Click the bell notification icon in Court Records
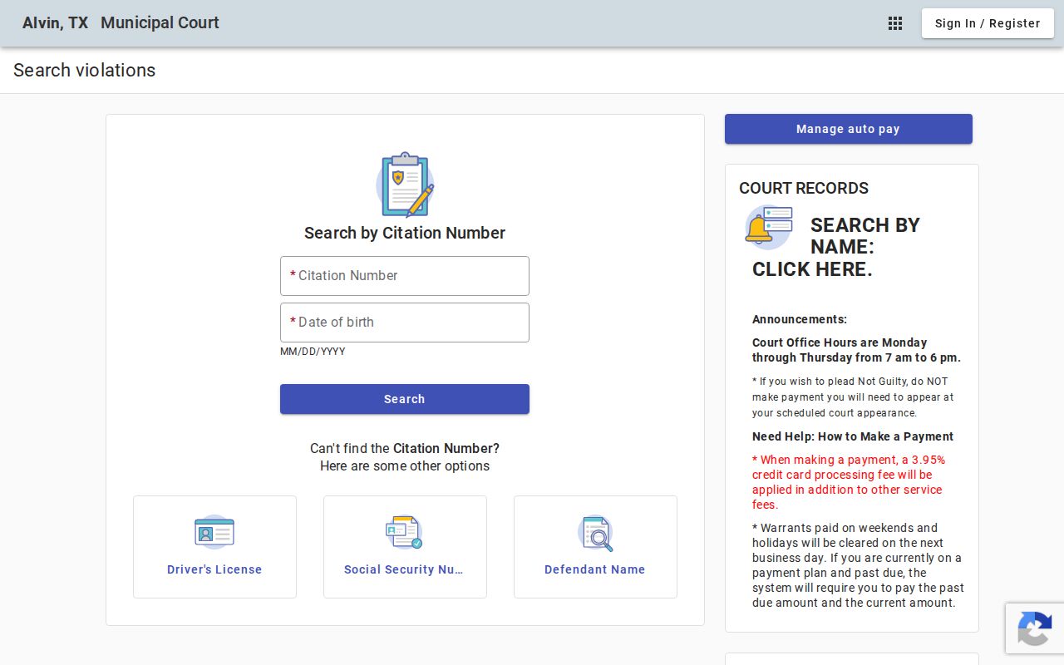1064x665 pixels. pos(769,227)
